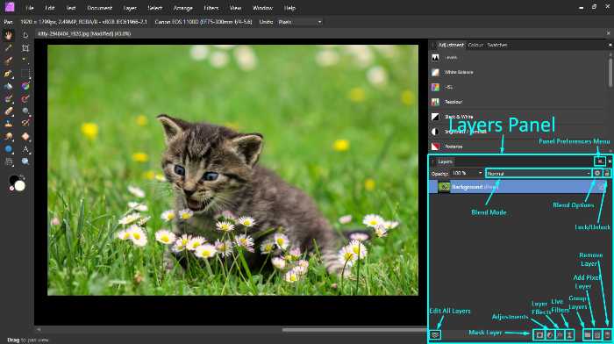Viewport: 614px width, 344px height.
Task: Select the Rectangular Marquee tool
Action: 25,73
